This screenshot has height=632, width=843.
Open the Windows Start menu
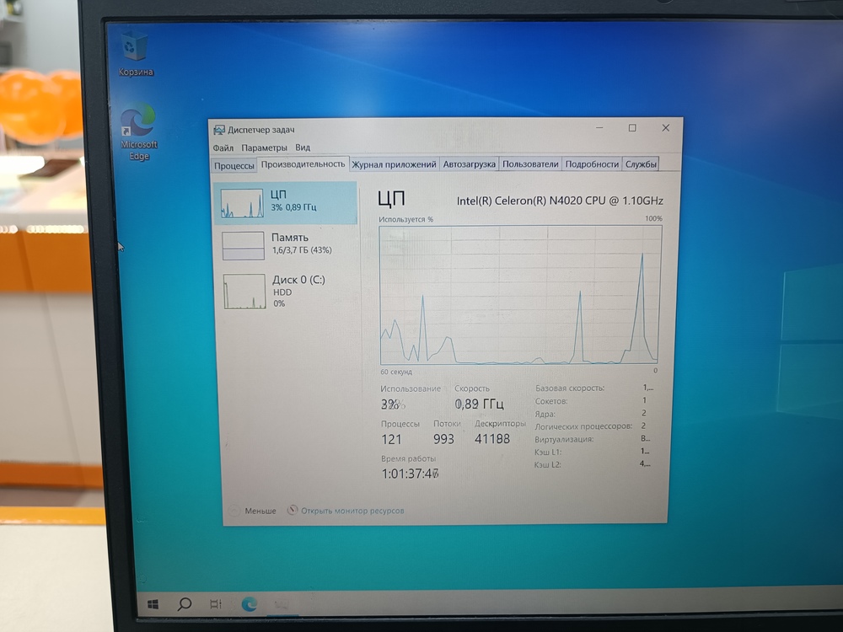click(153, 603)
